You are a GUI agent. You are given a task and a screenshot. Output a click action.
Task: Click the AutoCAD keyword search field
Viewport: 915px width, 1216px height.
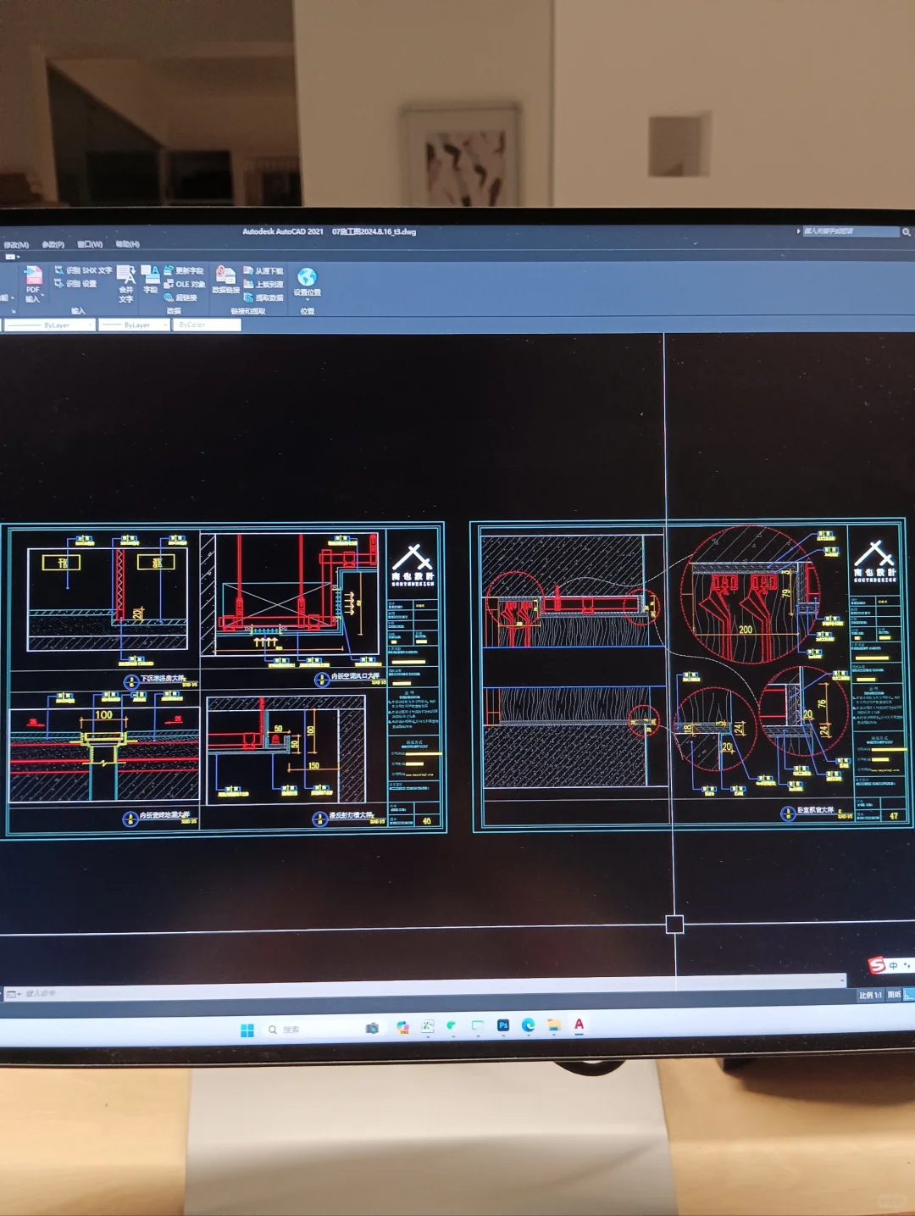click(850, 231)
